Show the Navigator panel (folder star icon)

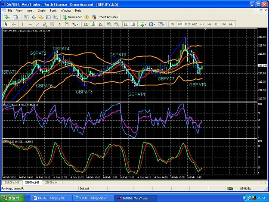coord(41,17)
